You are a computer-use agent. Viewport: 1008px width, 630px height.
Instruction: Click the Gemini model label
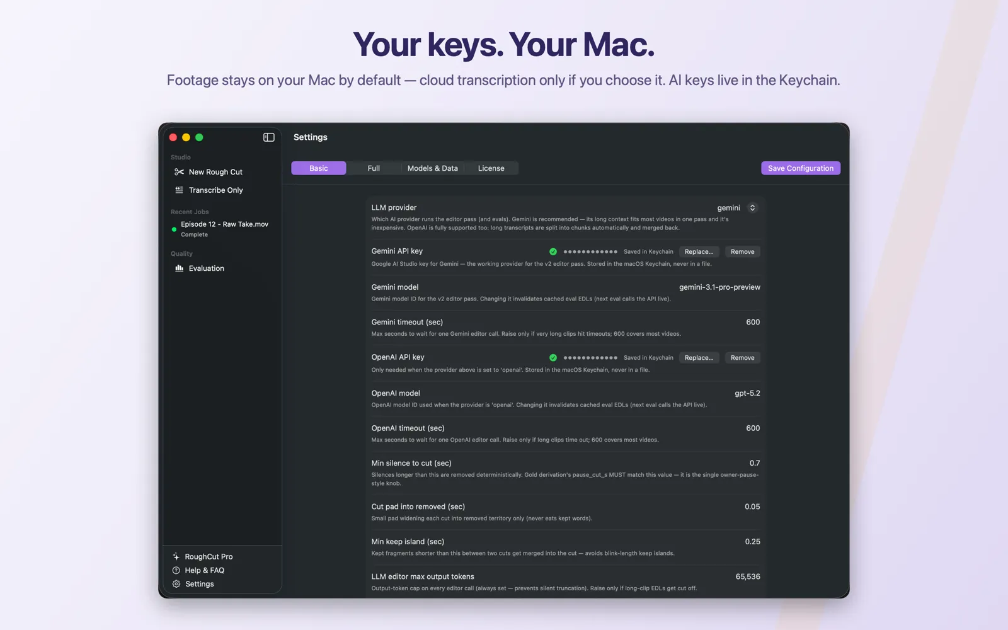pos(395,287)
